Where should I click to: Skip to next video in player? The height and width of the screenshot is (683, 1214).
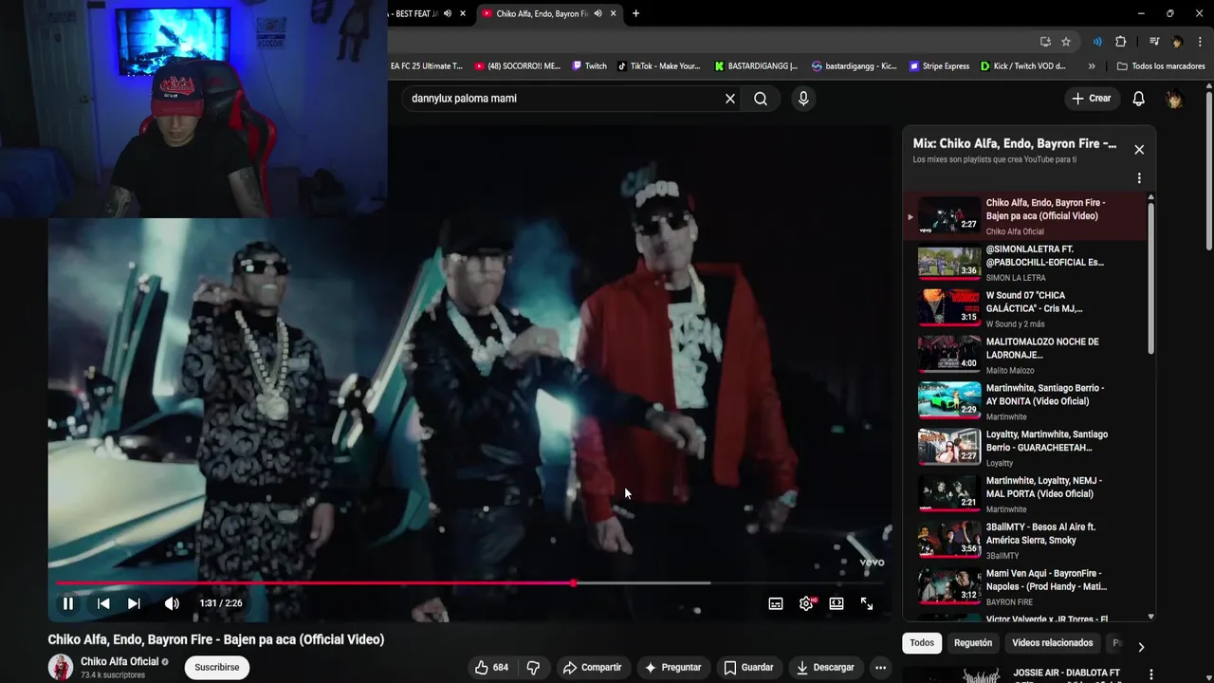tap(134, 603)
